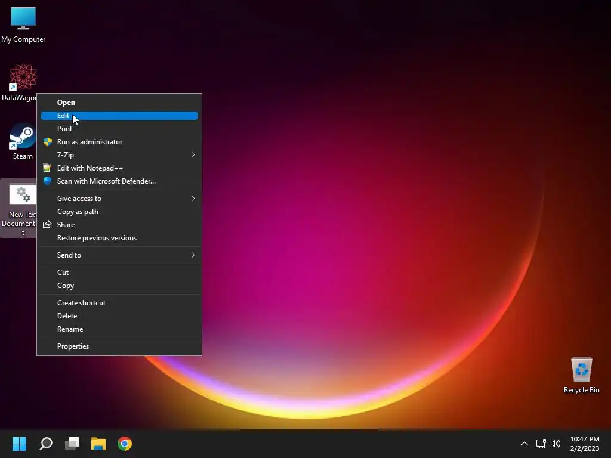Select Restore previous versions
This screenshot has width=611, height=458.
(119, 238)
